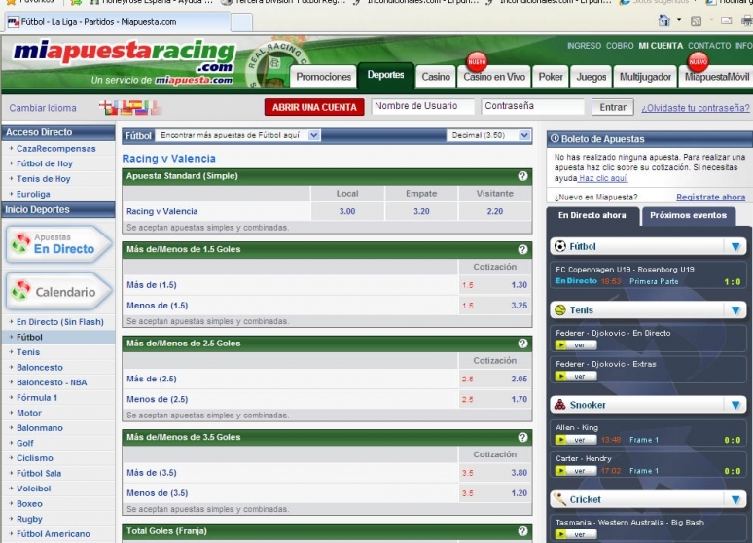The image size is (753, 543).
Task: Focus the Contraseña password field
Action: click(x=532, y=106)
